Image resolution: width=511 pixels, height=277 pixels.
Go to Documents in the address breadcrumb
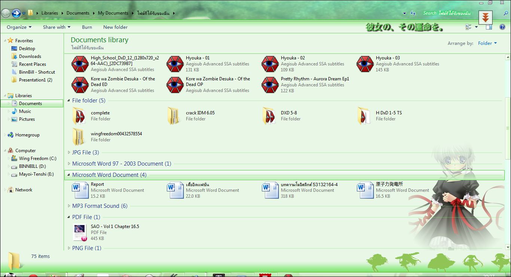point(78,13)
